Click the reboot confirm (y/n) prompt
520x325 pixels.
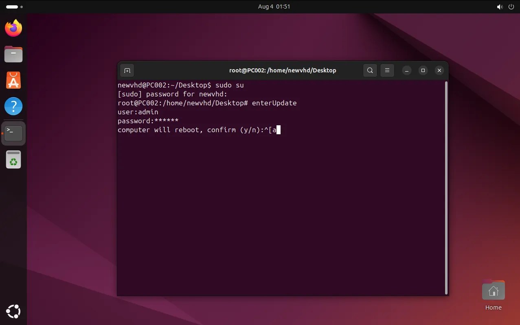pos(191,130)
